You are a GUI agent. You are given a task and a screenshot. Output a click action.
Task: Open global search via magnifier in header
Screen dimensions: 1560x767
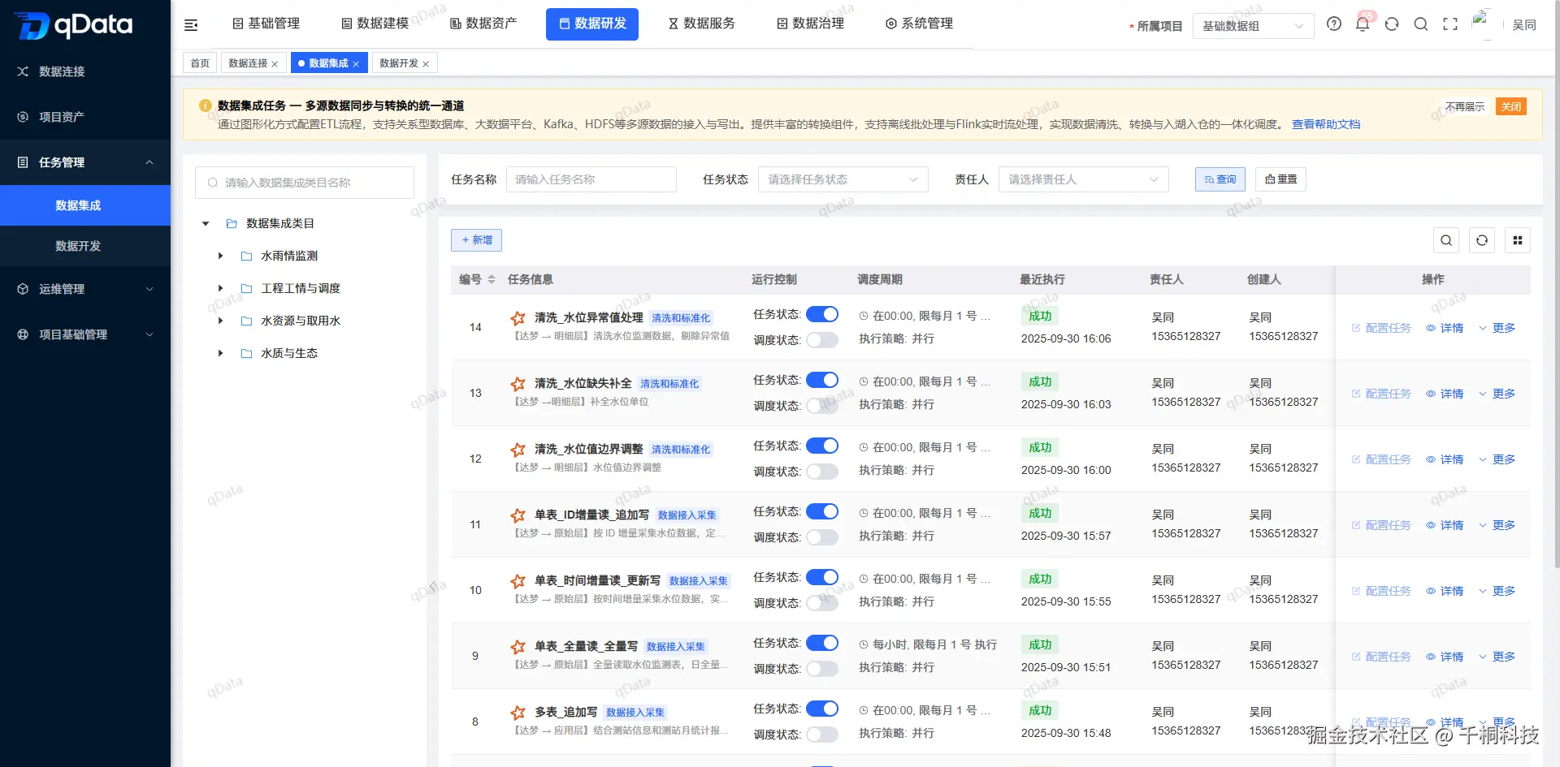1421,24
